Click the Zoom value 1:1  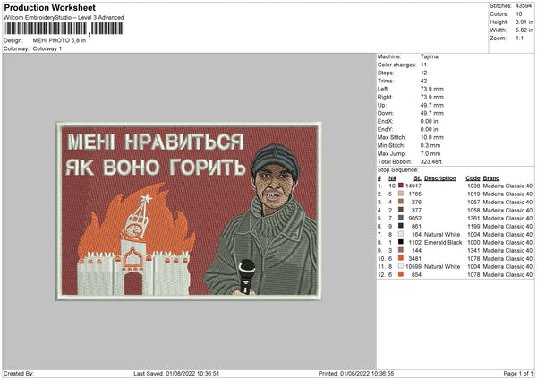pyautogui.click(x=519, y=38)
